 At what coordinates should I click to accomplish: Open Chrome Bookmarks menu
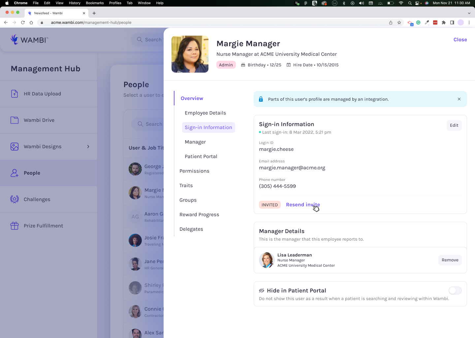(95, 3)
